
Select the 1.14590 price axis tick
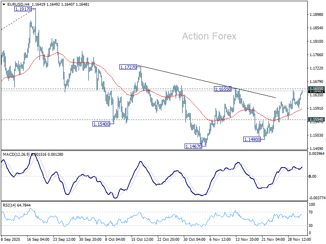(x=316, y=148)
